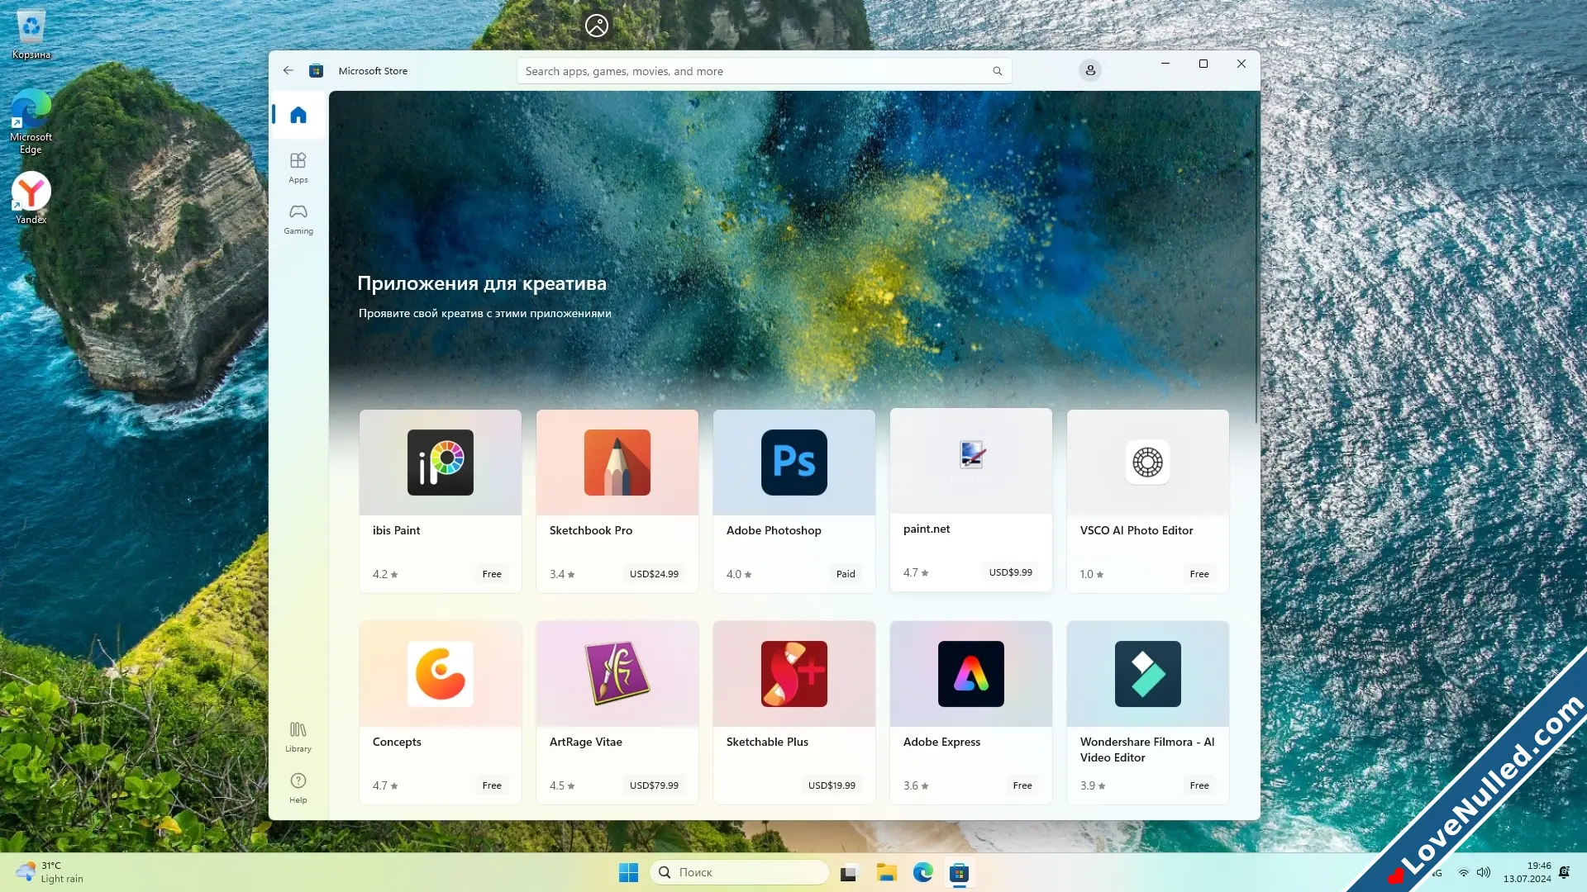Image resolution: width=1587 pixels, height=892 pixels.
Task: Click the Приложения для креатива heading
Action: [482, 283]
